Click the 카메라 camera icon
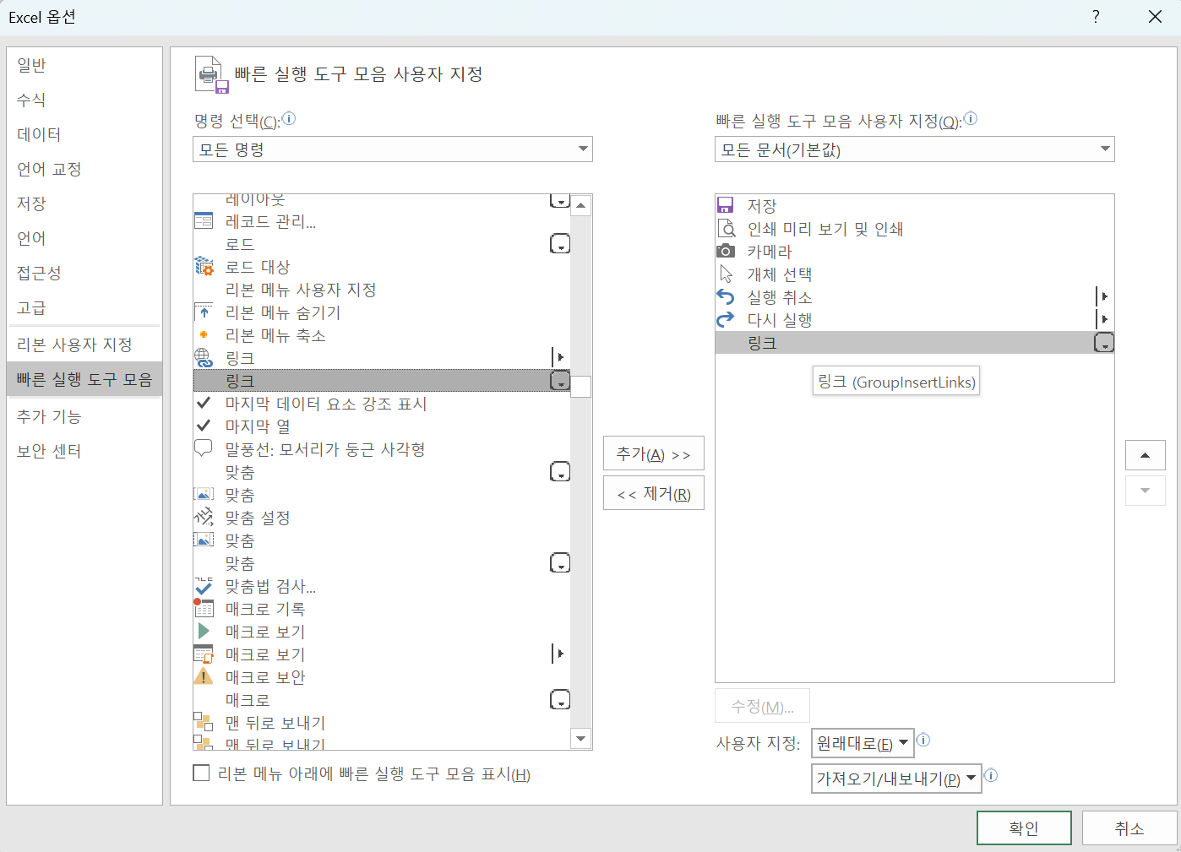1181x852 pixels. pyautogui.click(x=726, y=251)
